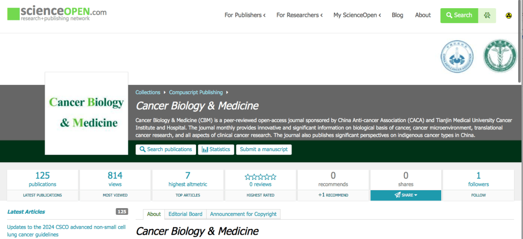This screenshot has width=523, height=239.
Task: Click the FOLLOW button
Action: 478,195
